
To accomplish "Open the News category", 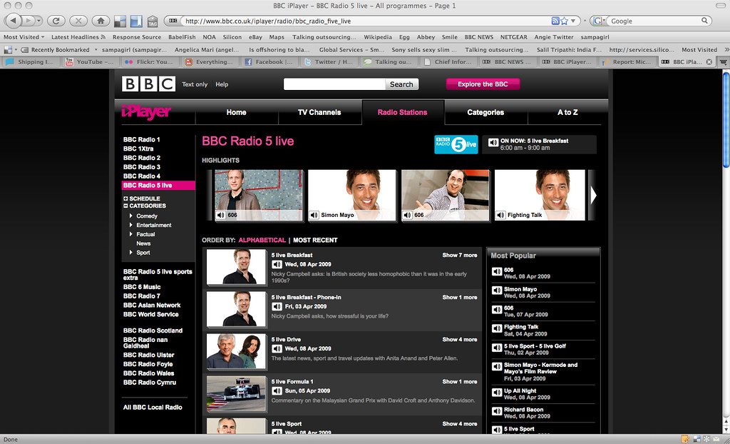I will click(x=143, y=243).
